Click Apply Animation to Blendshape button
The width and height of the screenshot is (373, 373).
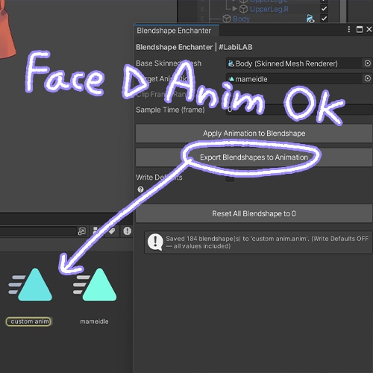254,134
